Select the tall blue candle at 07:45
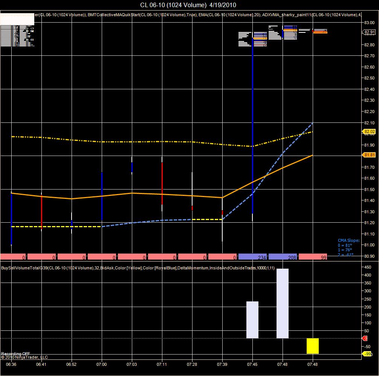379x376 pixels. [252, 126]
